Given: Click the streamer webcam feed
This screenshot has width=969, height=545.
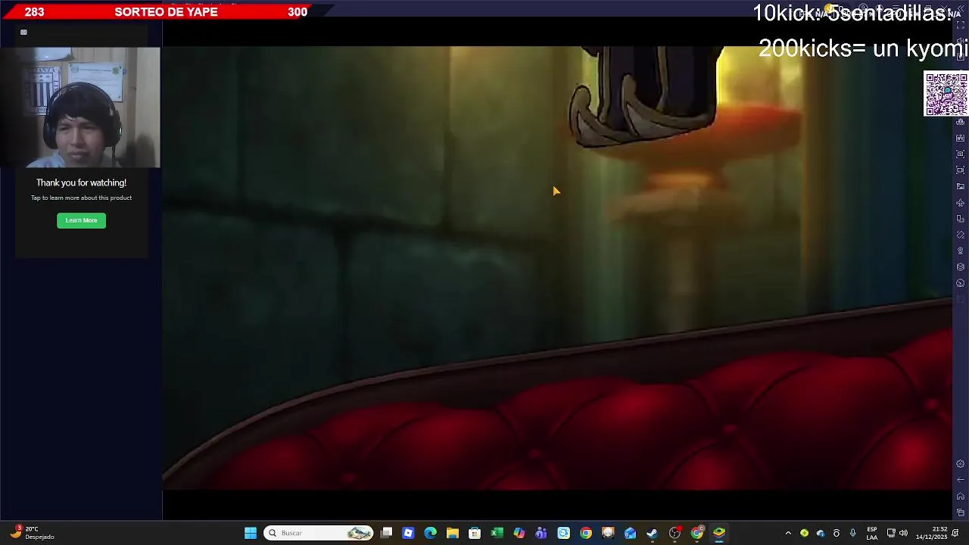Looking at the screenshot, I should [81, 107].
